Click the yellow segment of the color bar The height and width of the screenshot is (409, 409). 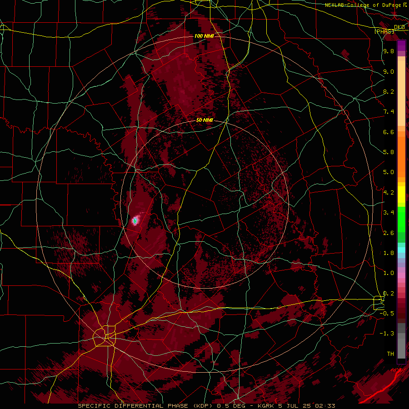401,195
